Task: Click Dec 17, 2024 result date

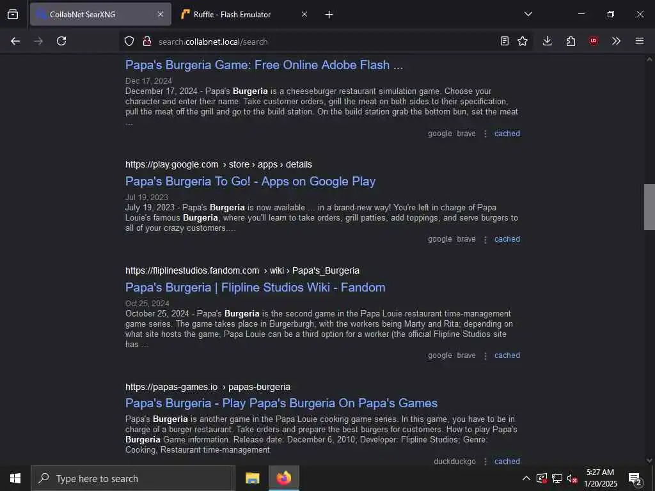Action: tap(148, 81)
